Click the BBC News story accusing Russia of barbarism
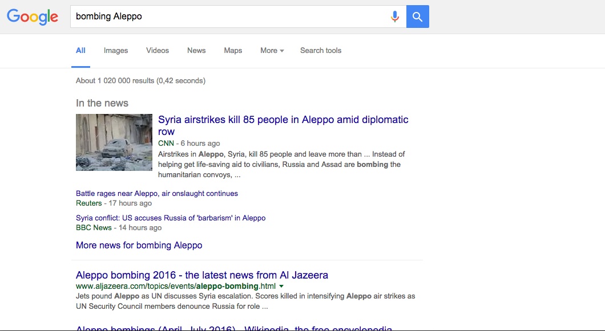The image size is (605, 331). coord(171,218)
